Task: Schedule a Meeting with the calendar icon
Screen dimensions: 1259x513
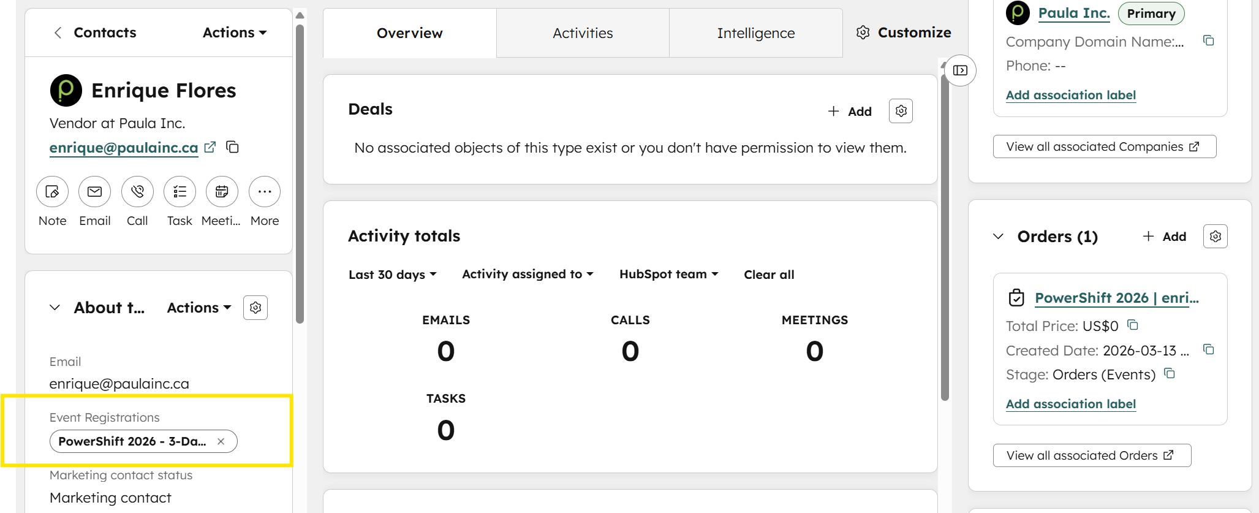Action: [222, 192]
